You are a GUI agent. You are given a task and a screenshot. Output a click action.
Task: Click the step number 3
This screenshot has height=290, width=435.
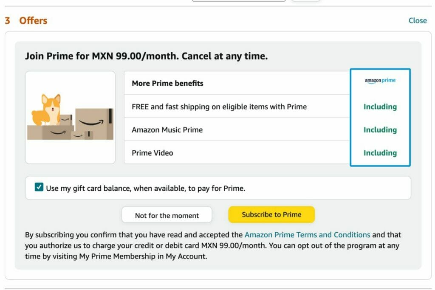(7, 20)
